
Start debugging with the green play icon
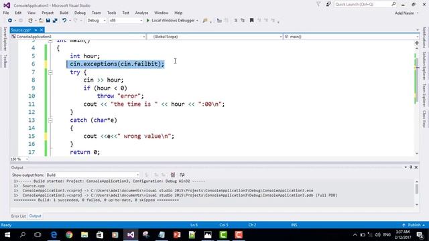[x=148, y=21]
